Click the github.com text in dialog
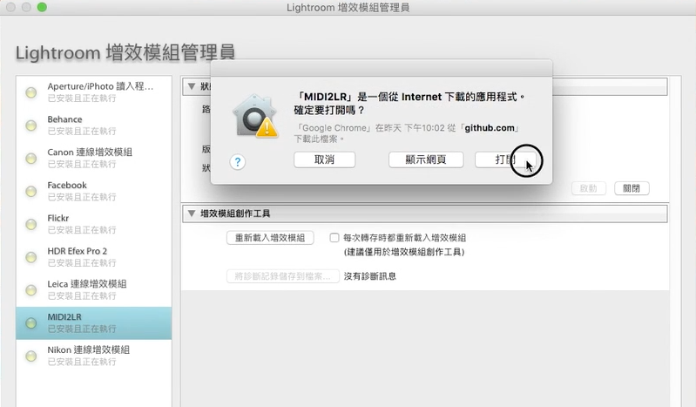 tap(490, 128)
